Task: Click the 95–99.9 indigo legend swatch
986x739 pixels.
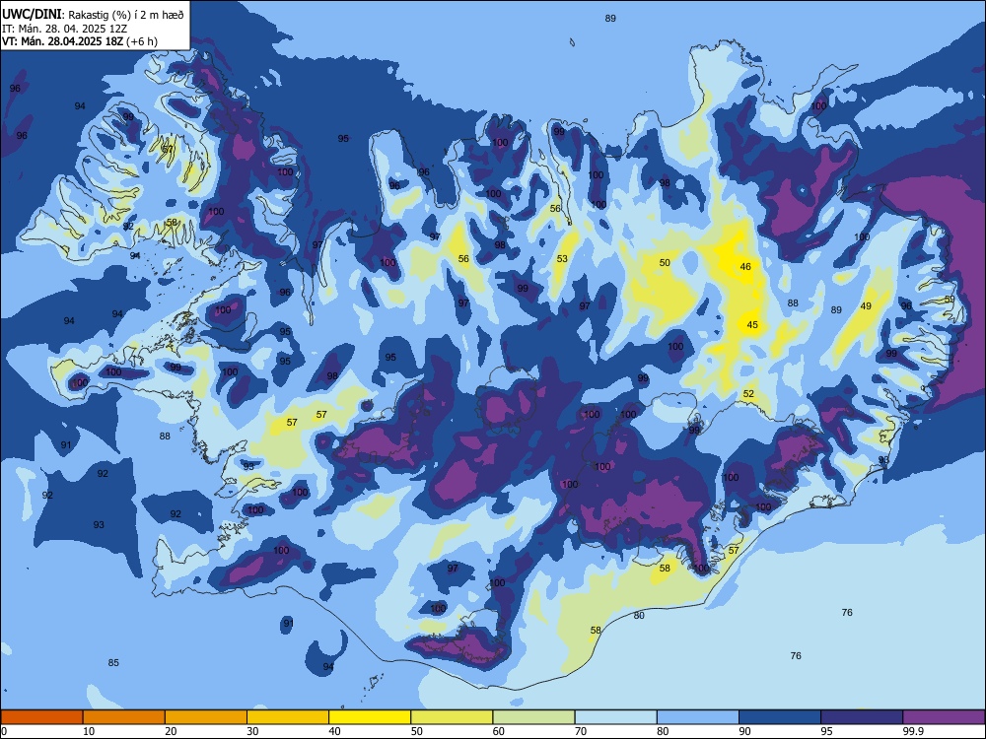Action: pos(862,717)
